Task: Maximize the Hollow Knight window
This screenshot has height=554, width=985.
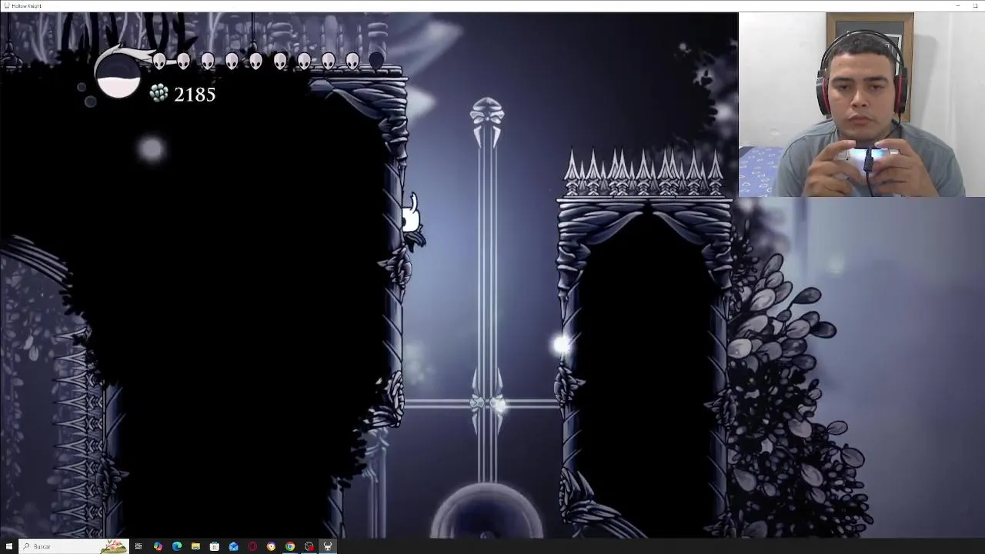Action: click(976, 5)
